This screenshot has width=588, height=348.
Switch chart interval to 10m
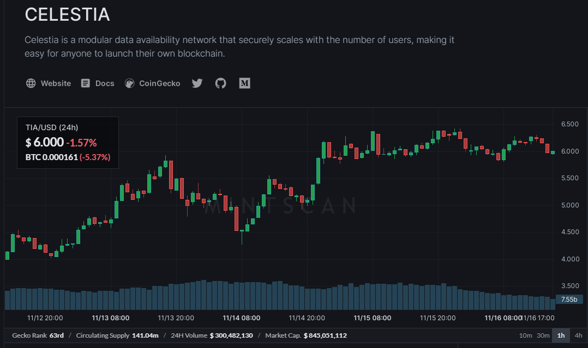click(x=525, y=335)
